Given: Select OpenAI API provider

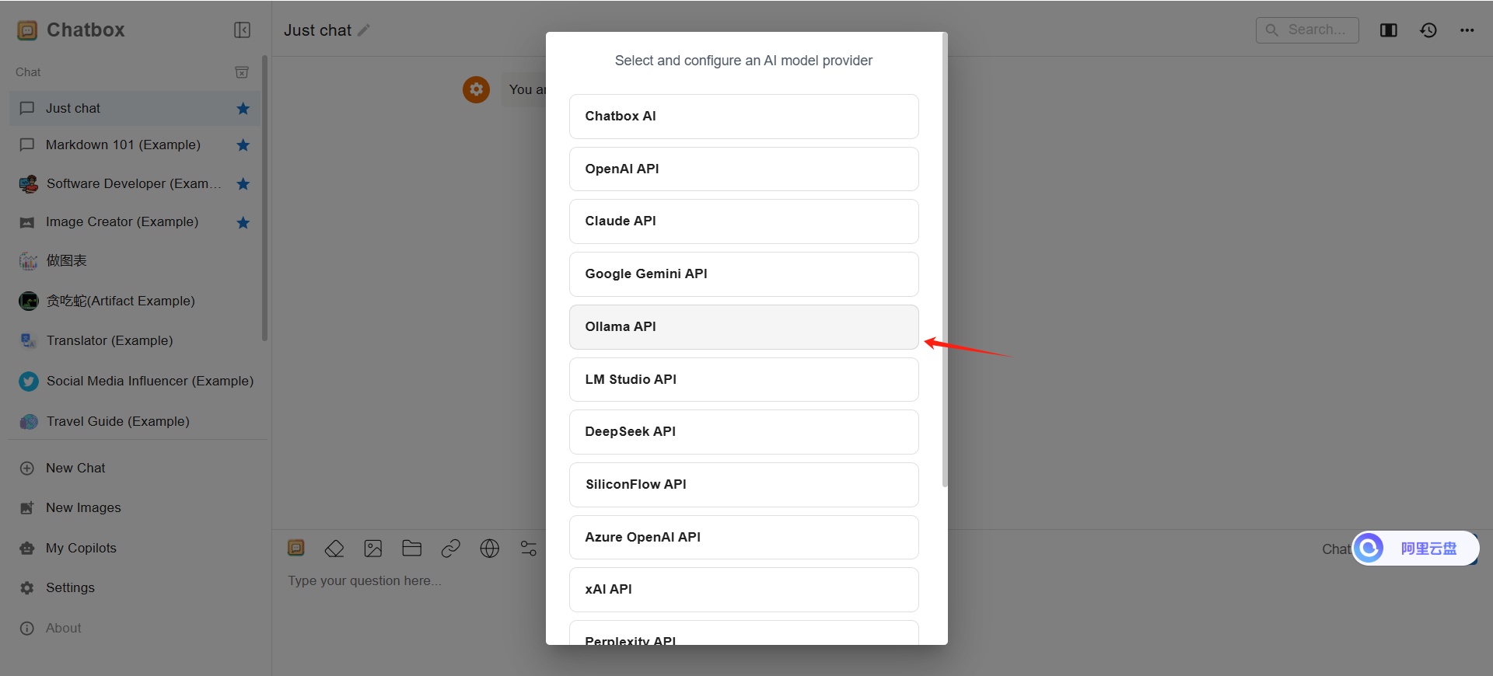Looking at the screenshot, I should [x=744, y=169].
